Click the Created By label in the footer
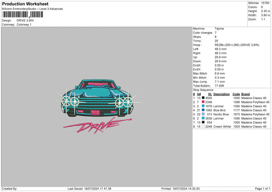 click(10, 188)
